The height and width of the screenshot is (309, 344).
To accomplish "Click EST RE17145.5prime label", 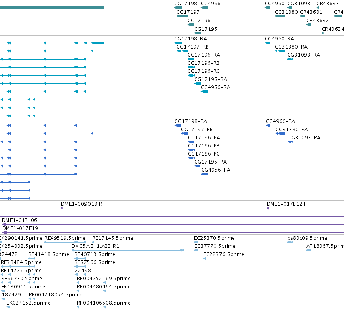I will coord(112,238).
